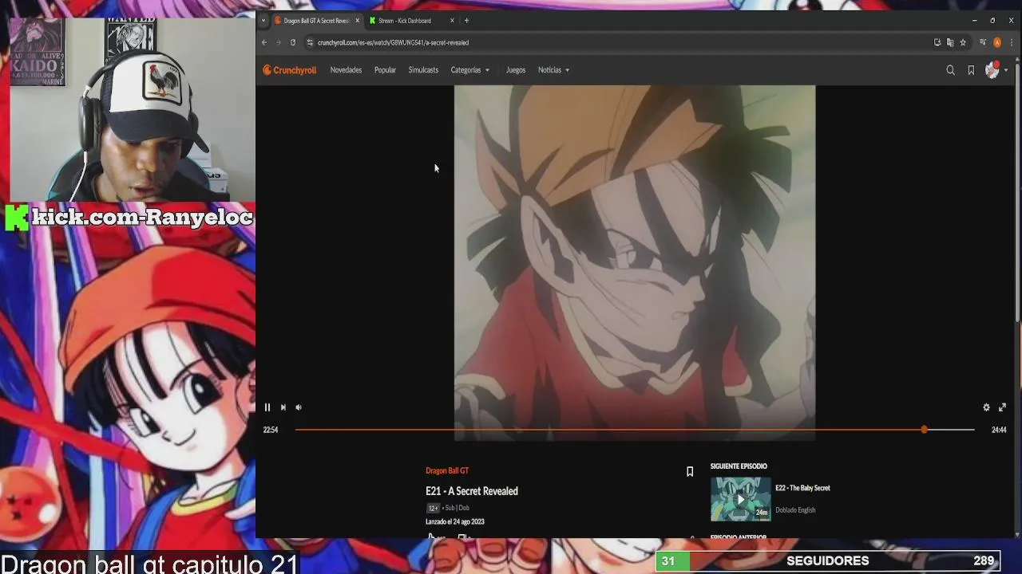Enter fullscreen mode in the player
This screenshot has height=574, width=1022.
pos(1002,407)
